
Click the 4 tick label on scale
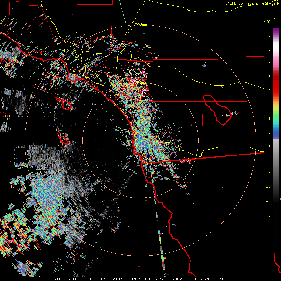pyautogui.click(x=269, y=77)
